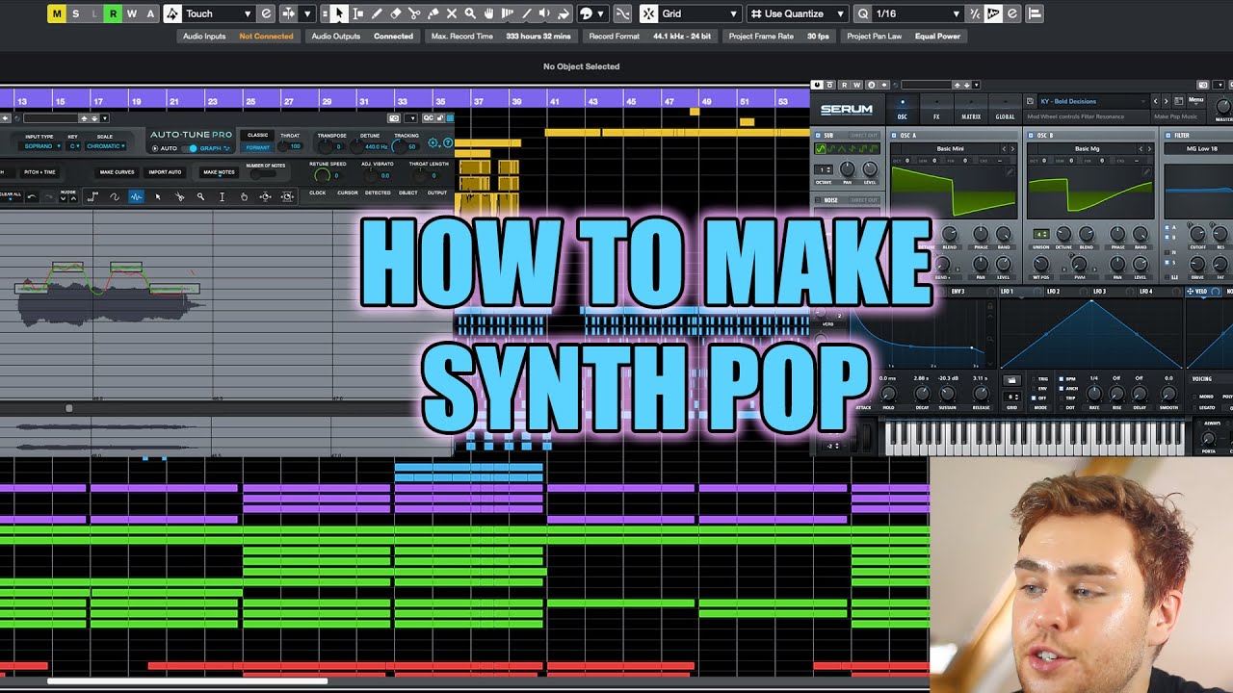Select the Comp hand tool
This screenshot has height=693, width=1233.
488,13
